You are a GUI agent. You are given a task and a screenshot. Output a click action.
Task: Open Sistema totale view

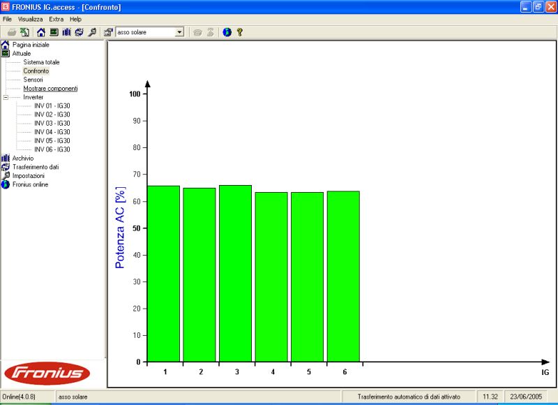(x=41, y=62)
